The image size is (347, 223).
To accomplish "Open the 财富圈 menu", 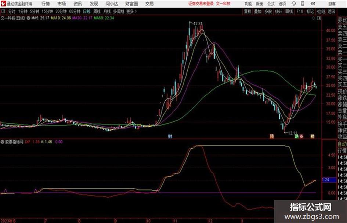I will click(131, 4).
